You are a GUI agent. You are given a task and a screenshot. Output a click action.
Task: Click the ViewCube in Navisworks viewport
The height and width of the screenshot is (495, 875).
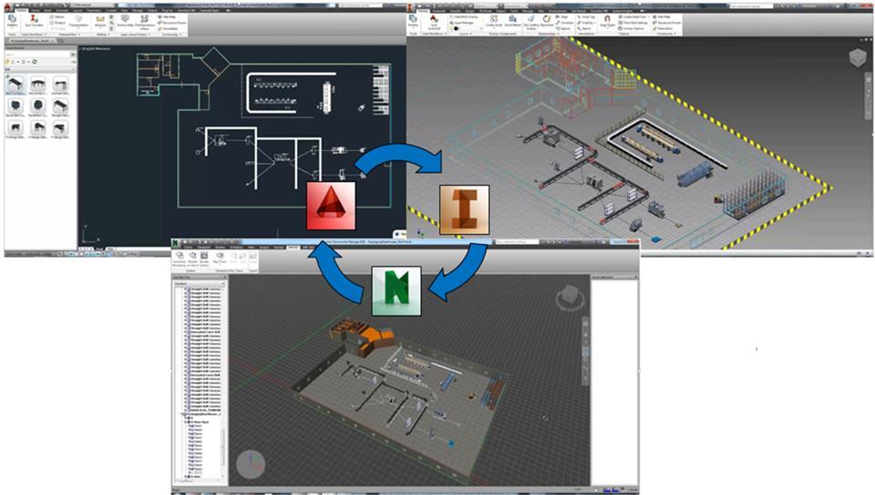[x=569, y=298]
